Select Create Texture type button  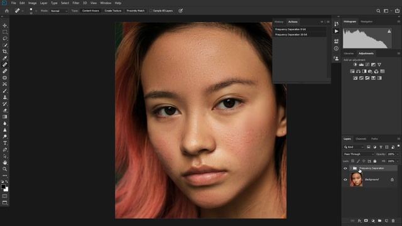[113, 11]
